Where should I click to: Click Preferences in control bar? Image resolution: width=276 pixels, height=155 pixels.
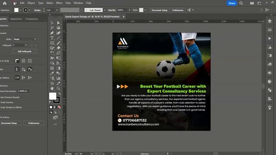coord(178,10)
